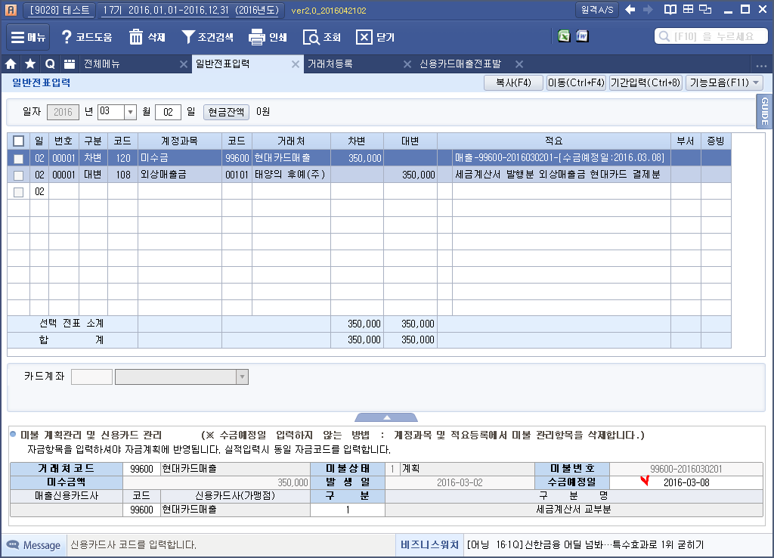Close the 전체메뉴 tab
Screen dimensions: 774x558
pos(183,64)
